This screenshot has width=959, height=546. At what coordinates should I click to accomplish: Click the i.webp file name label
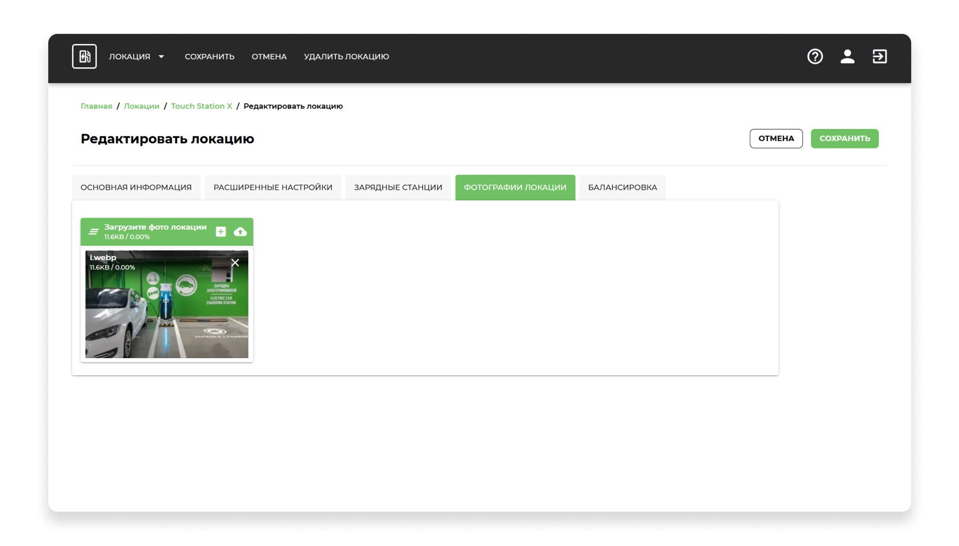pyautogui.click(x=103, y=257)
